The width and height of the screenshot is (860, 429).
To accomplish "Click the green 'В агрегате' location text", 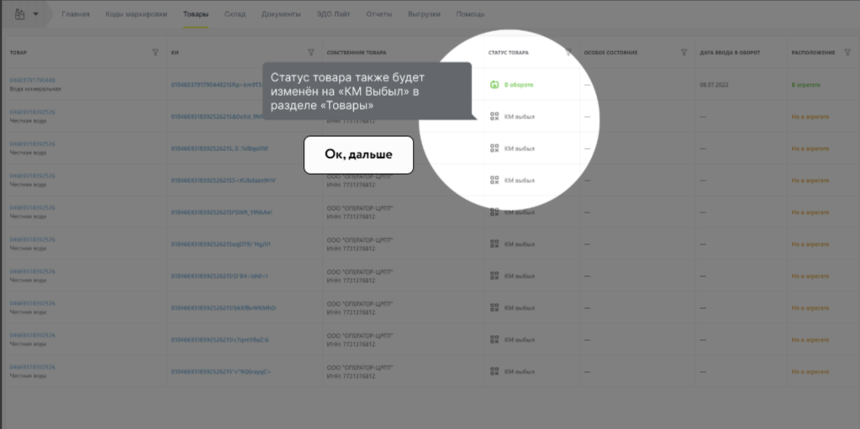I will 805,85.
